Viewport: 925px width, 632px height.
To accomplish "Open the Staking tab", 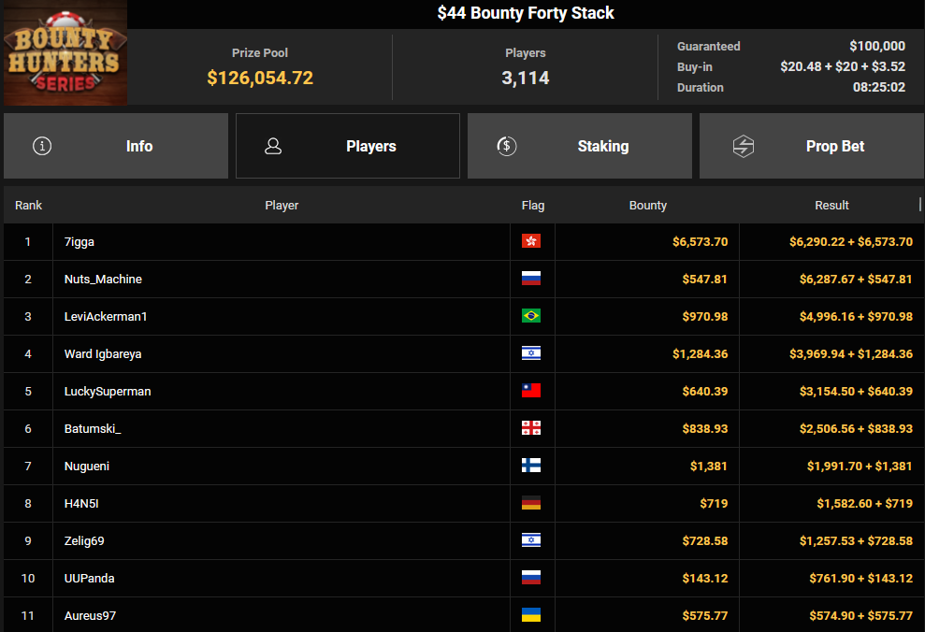I will point(579,146).
